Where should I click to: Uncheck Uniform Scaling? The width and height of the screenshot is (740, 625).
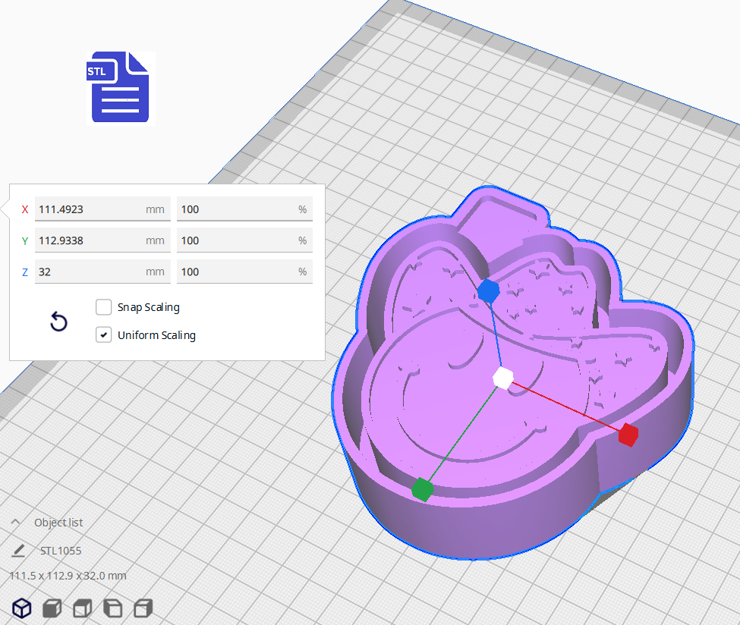(103, 334)
